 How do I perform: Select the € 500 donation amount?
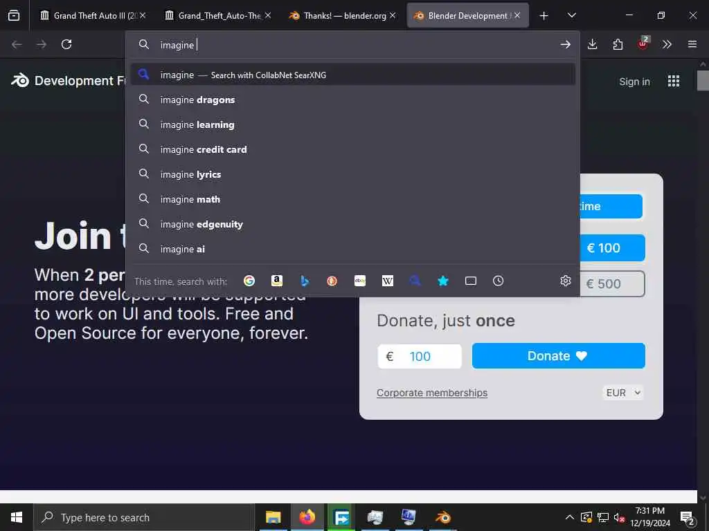tap(612, 283)
